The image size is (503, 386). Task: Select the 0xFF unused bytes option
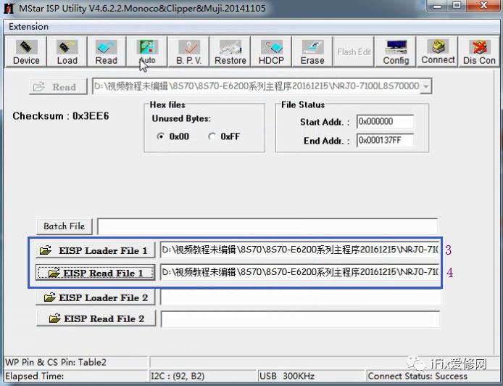224,136
